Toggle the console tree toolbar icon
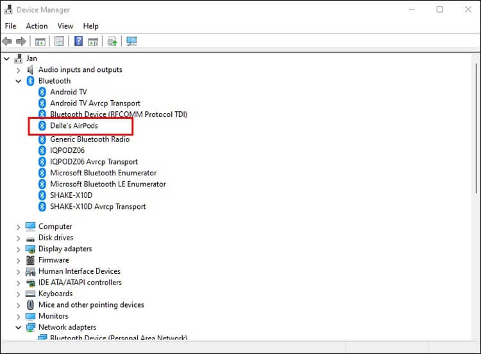 [40, 42]
